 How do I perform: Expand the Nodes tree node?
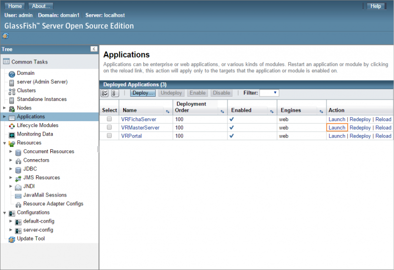[4, 107]
